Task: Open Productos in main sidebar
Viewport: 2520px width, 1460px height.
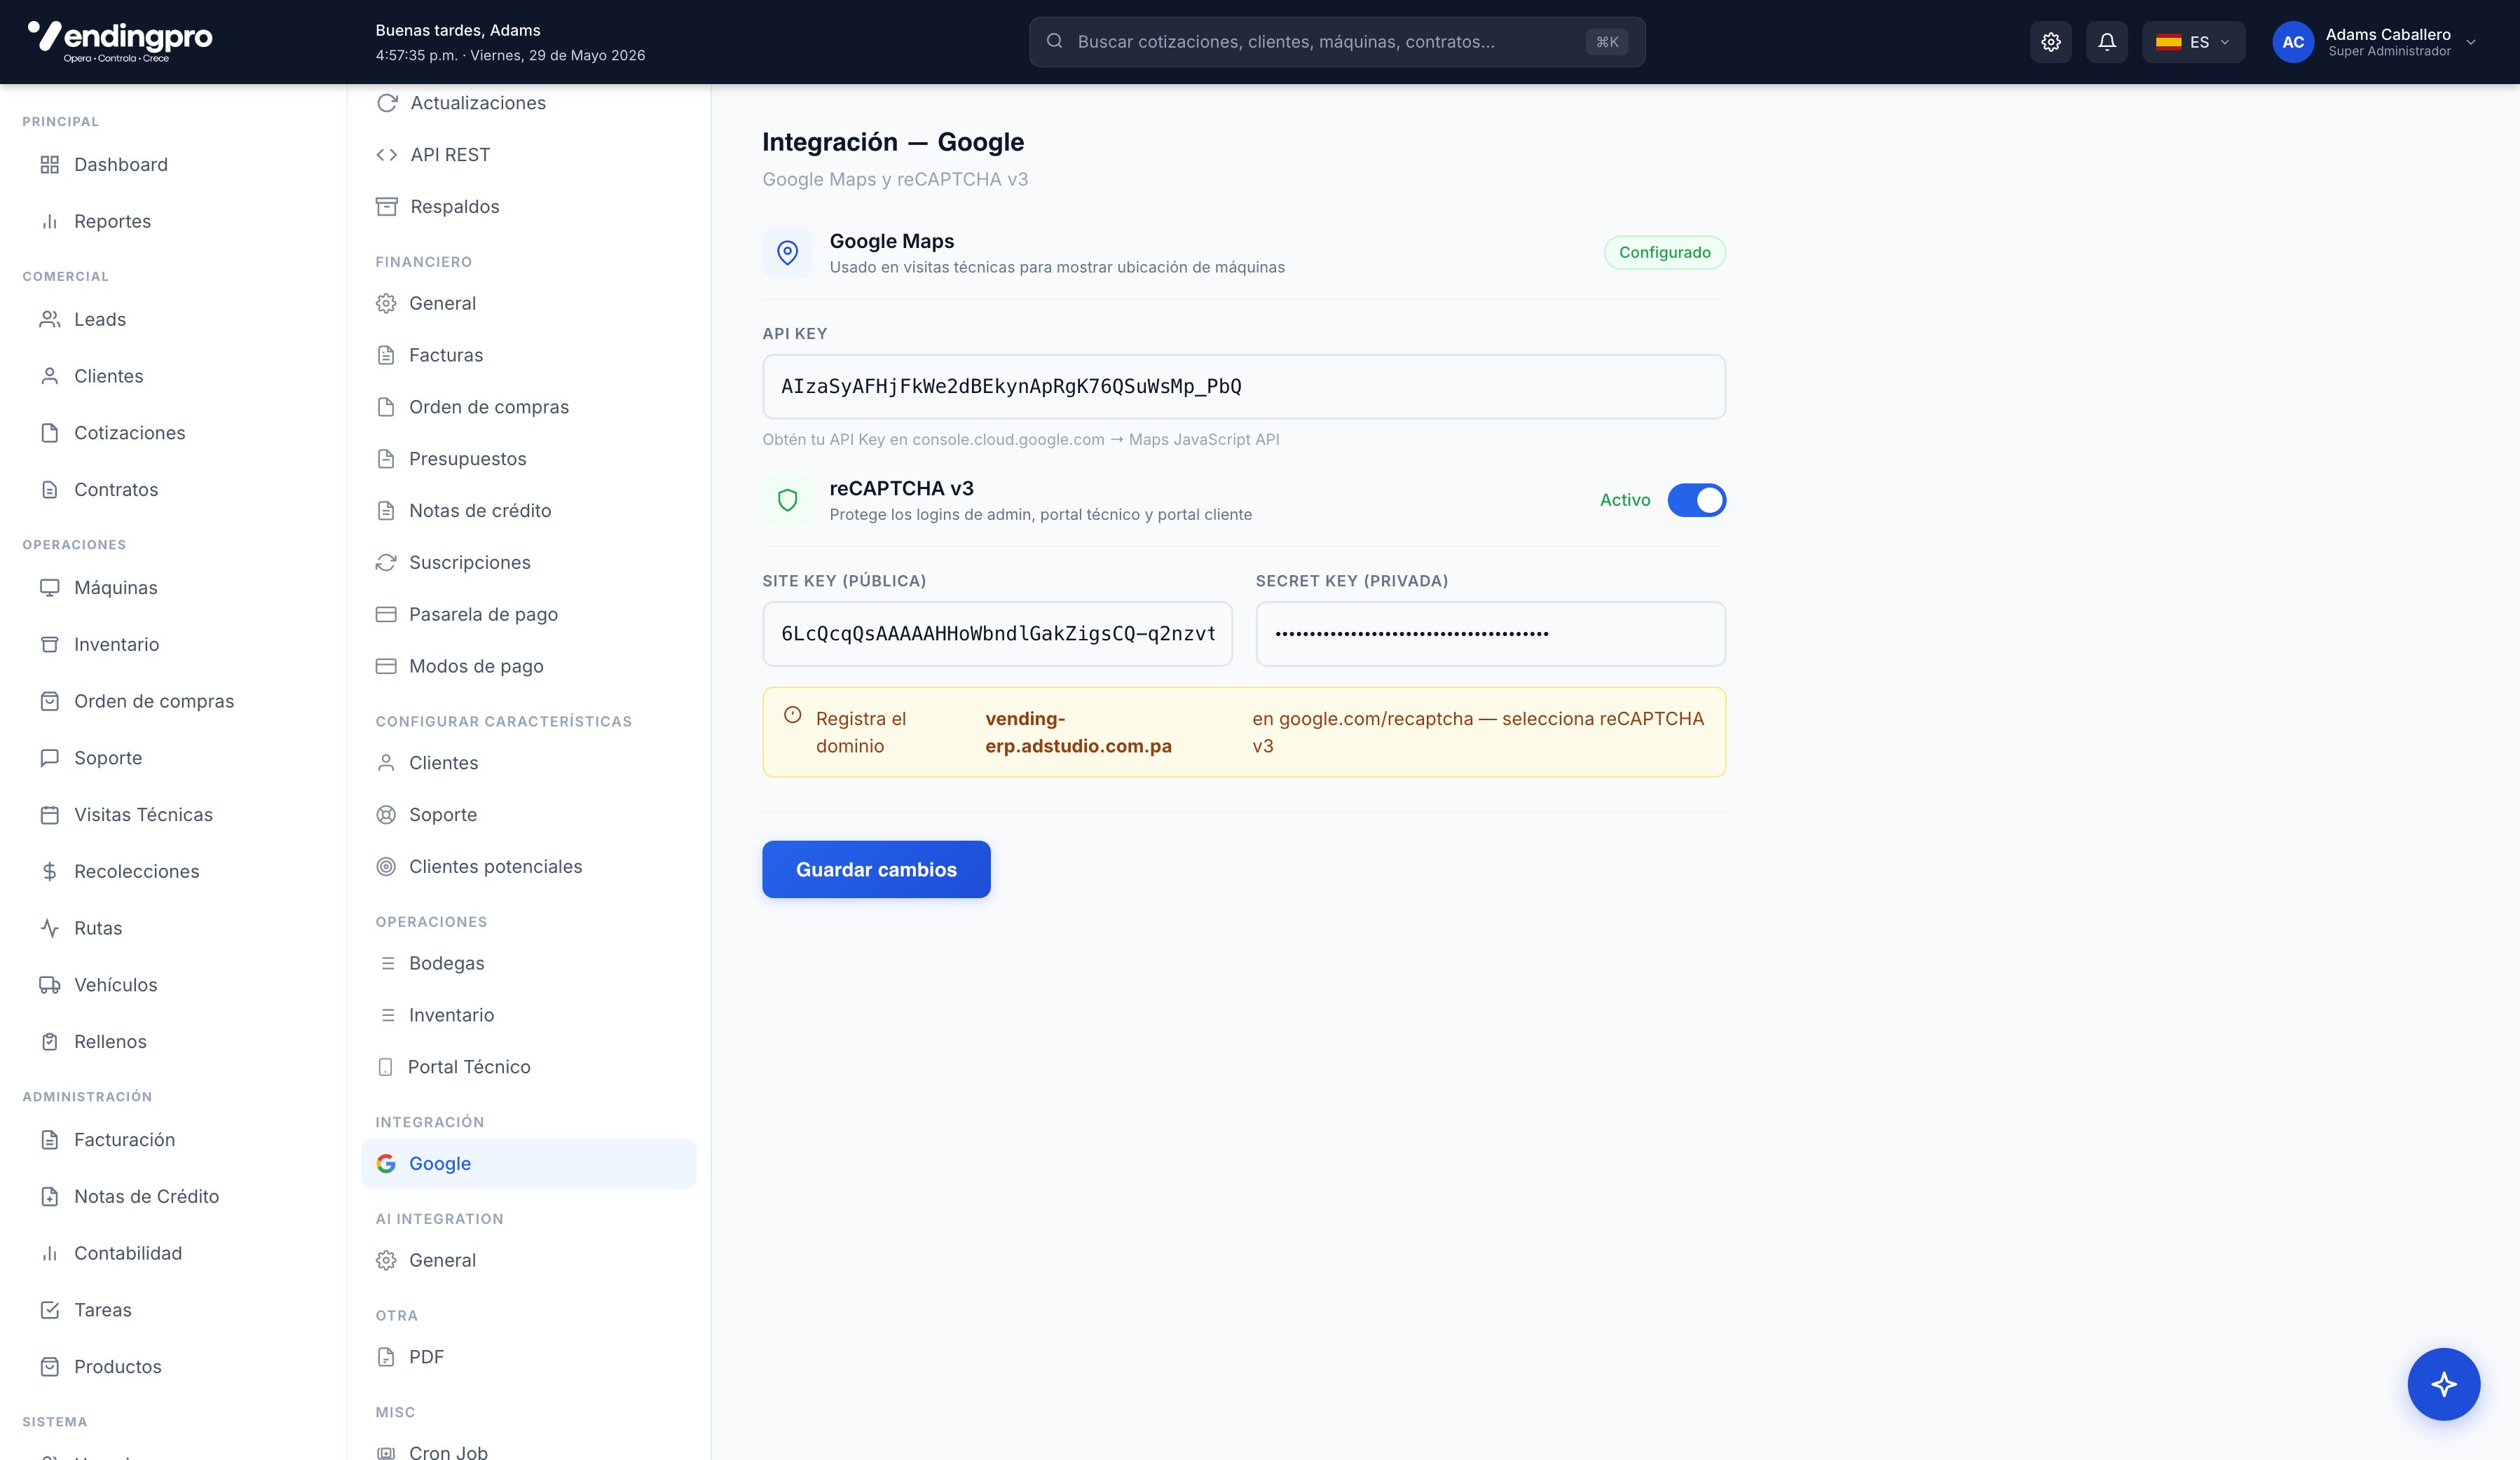Action: point(118,1367)
